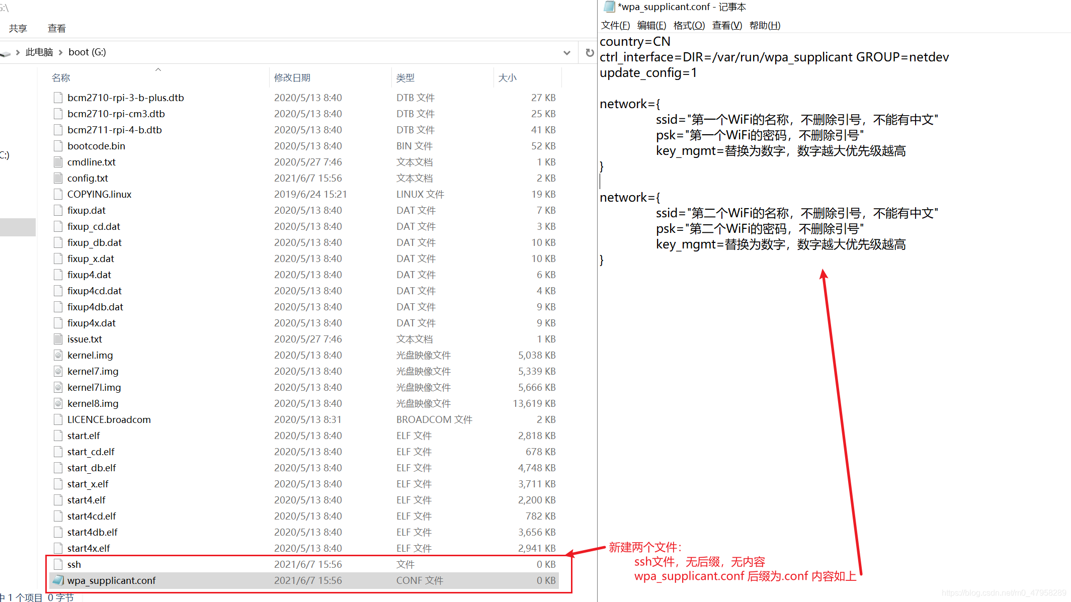Select the file named bcm2710-rpi-cm3.dtb
This screenshot has width=1071, height=602.
click(x=116, y=114)
